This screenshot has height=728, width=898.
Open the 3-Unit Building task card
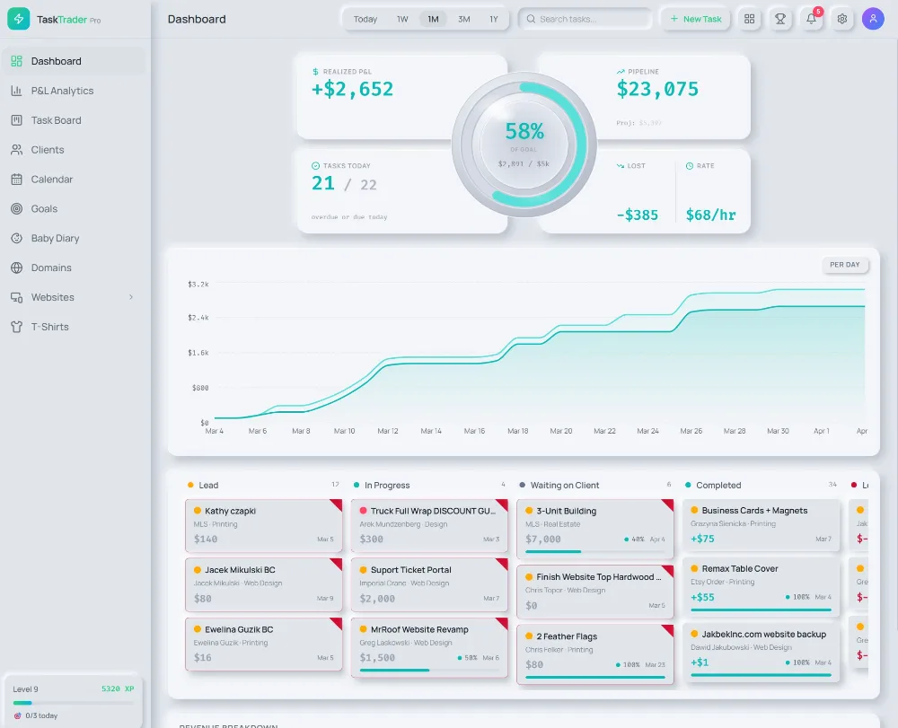(x=594, y=526)
